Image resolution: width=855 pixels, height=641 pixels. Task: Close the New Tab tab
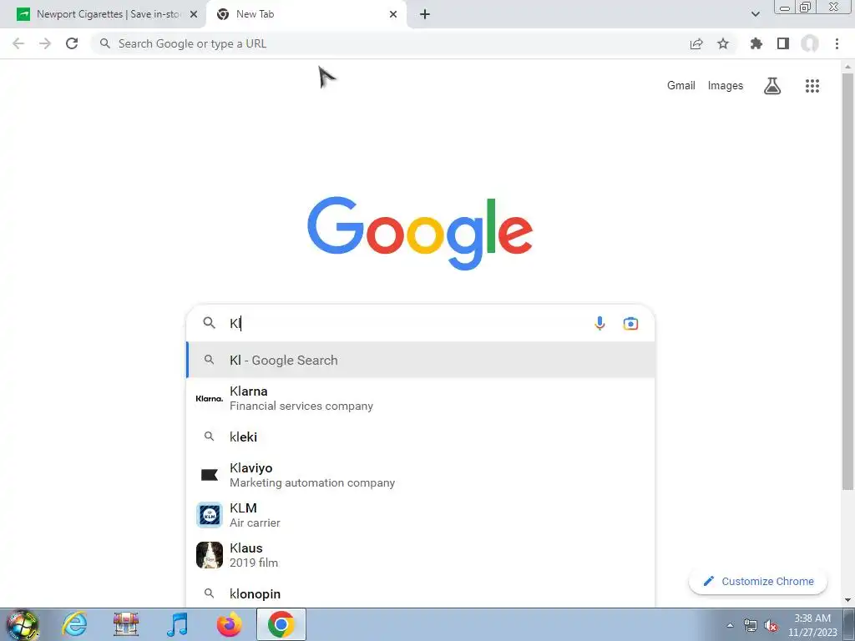[x=393, y=14]
